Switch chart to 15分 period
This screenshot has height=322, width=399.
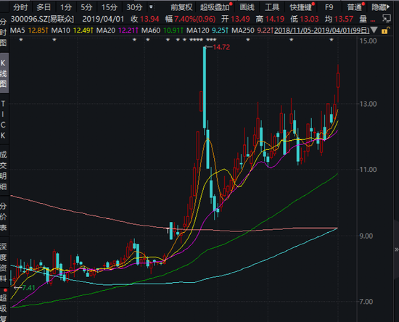(x=110, y=7)
